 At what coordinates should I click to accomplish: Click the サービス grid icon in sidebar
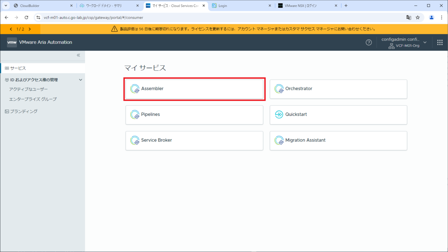7,68
